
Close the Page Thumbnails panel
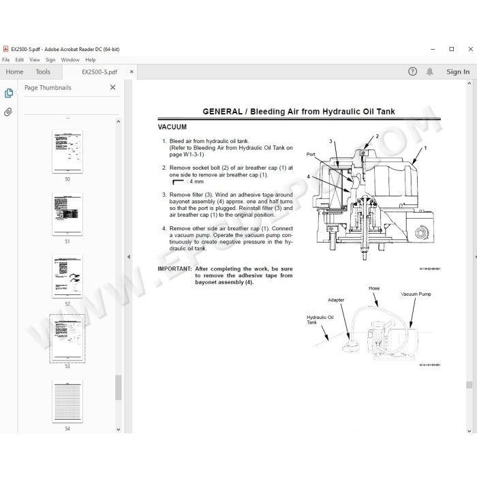pos(112,87)
